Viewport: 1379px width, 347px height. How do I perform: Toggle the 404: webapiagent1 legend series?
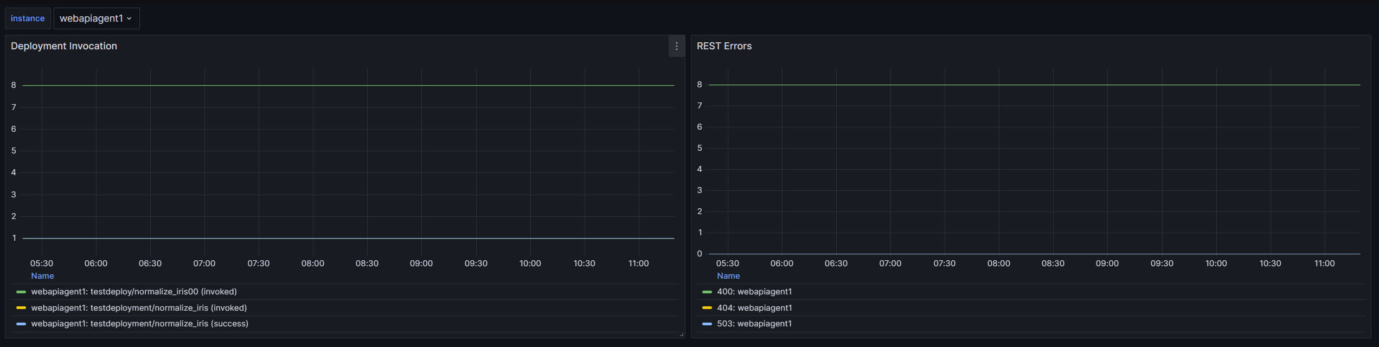click(x=754, y=308)
